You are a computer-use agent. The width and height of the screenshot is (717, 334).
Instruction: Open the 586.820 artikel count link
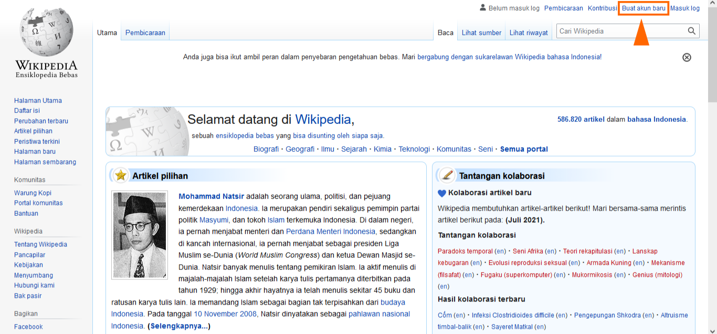pos(581,119)
